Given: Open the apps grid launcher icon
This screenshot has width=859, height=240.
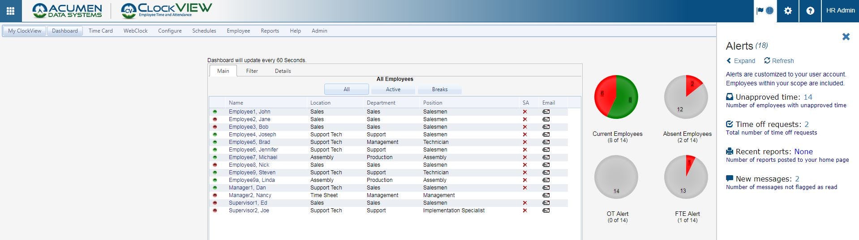Looking at the screenshot, I should 10,11.
